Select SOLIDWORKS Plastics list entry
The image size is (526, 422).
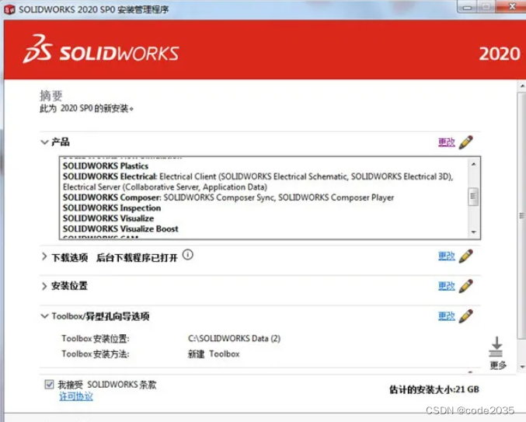(x=106, y=166)
